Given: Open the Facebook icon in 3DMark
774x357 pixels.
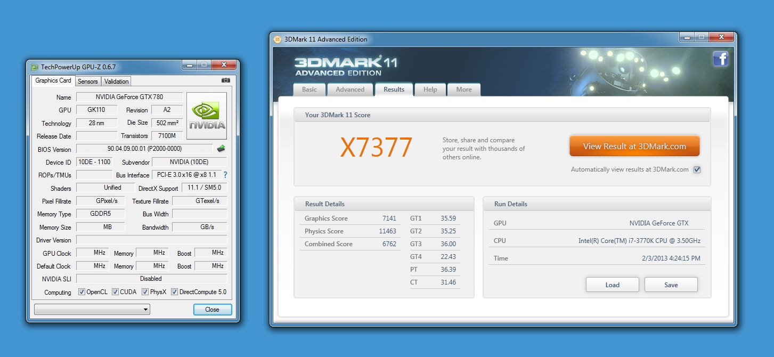Looking at the screenshot, I should [x=720, y=59].
